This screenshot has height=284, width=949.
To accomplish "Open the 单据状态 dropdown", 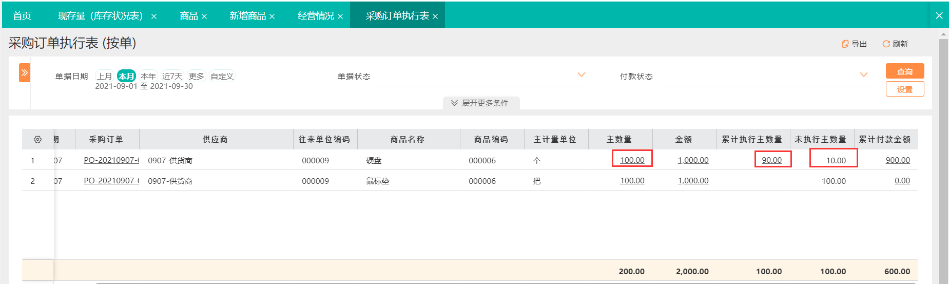I will [x=483, y=76].
